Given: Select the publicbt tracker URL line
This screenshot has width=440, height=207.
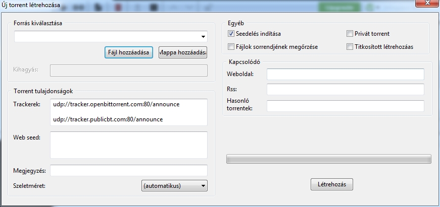Looking at the screenshot, I should click(x=108, y=119).
